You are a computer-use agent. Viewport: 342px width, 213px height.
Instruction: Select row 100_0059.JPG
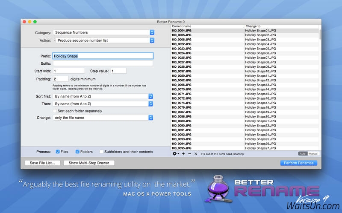[x=245, y=76]
